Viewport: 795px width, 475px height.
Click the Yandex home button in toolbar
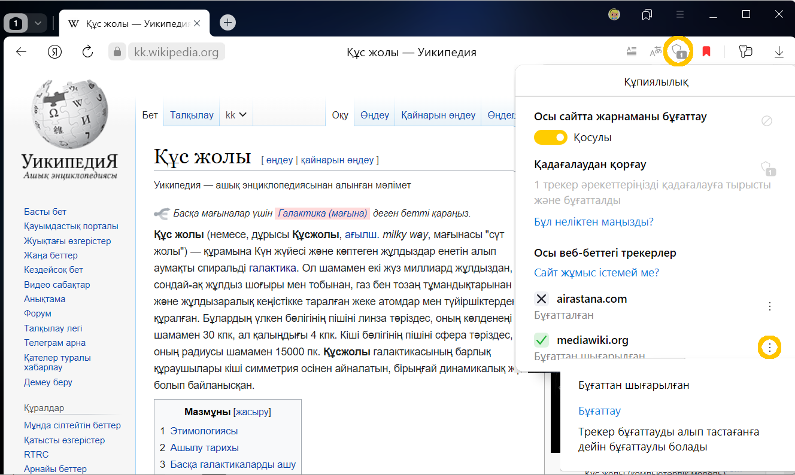coord(55,52)
